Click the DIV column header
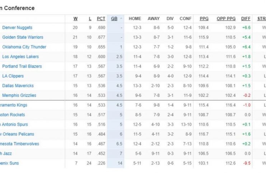Viewport: 266px width, 174px height. point(170,19)
